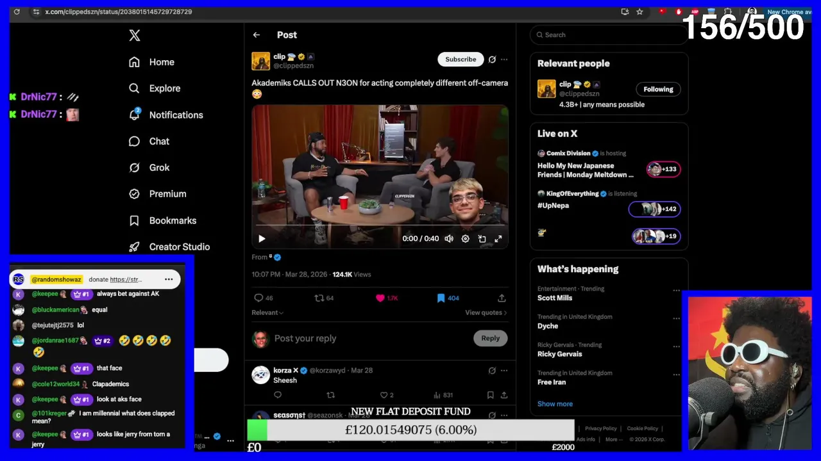Open Notifications in the sidebar
The image size is (821, 461).
(165, 115)
